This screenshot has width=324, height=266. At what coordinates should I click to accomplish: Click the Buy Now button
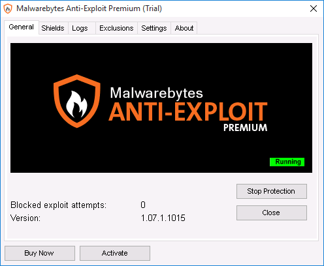click(40, 253)
